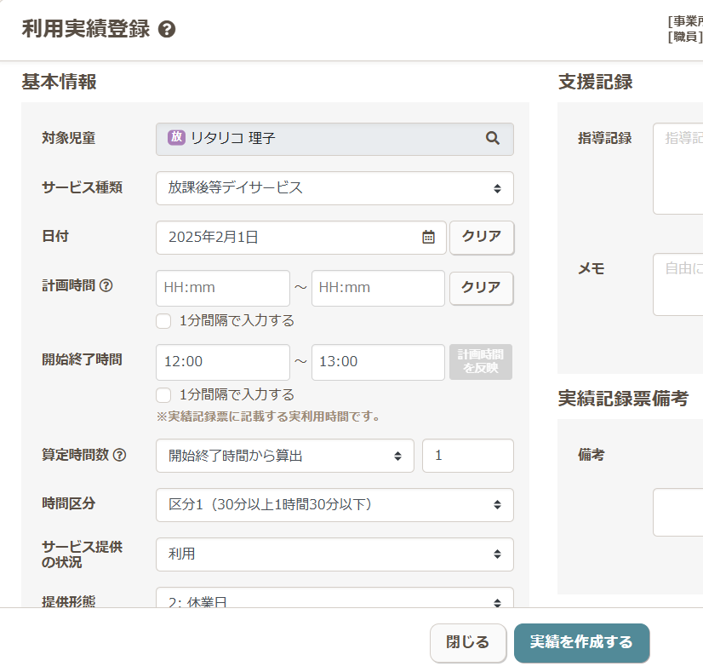
Task: Expand the 提供形態 dropdown
Action: click(x=334, y=599)
